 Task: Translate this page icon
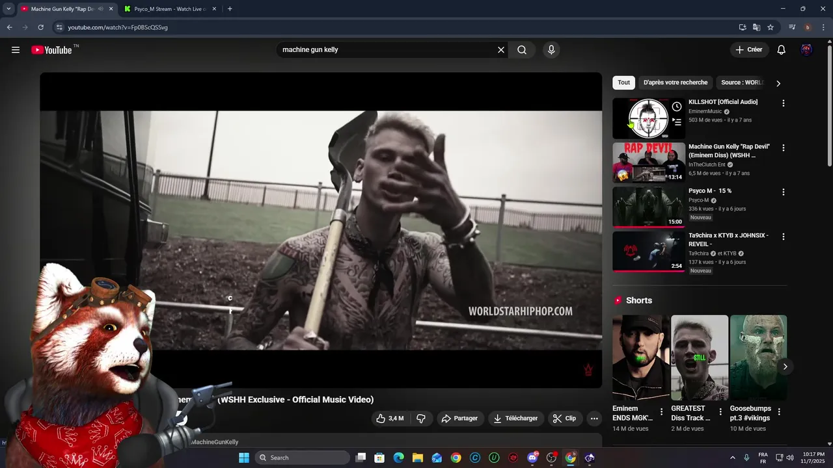click(x=756, y=27)
